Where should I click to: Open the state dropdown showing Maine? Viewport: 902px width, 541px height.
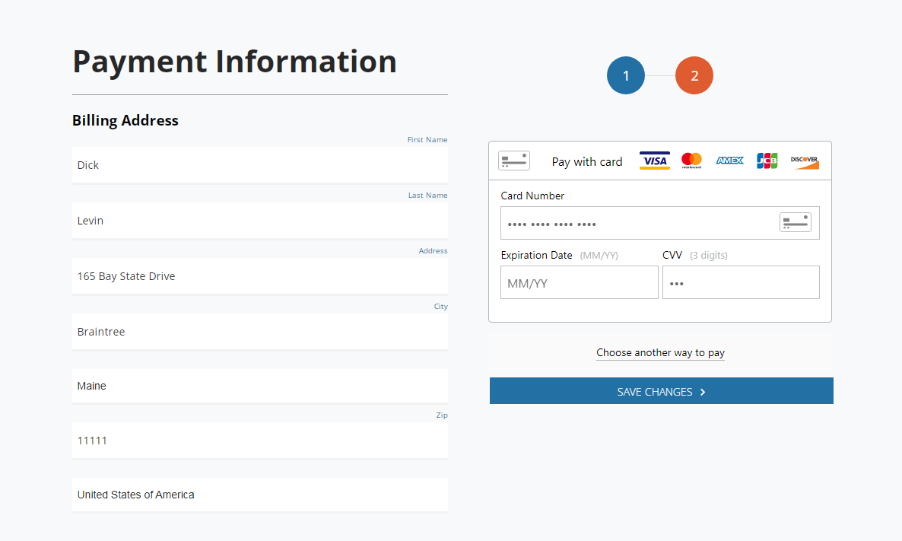pyautogui.click(x=259, y=386)
